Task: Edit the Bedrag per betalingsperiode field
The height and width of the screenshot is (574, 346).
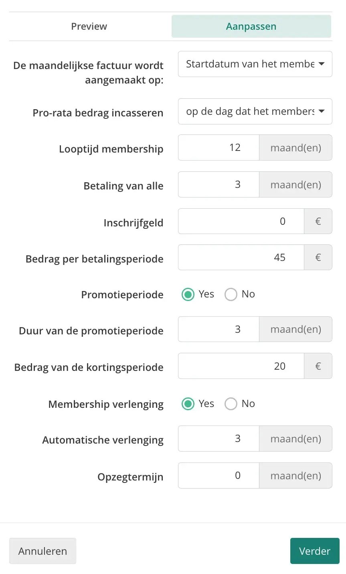Action: [241, 257]
